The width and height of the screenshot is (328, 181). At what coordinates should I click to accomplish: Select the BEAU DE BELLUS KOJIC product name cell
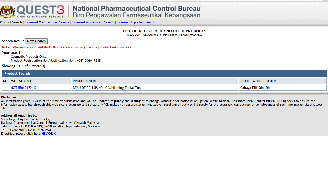[x=155, y=88]
